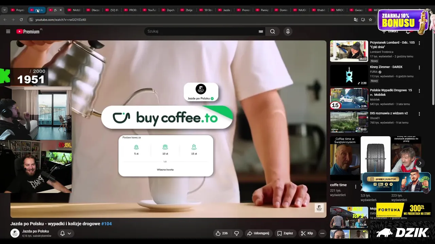This screenshot has width=435, height=244.
Task: Open more actions ellipsis under video
Action: coord(322,233)
